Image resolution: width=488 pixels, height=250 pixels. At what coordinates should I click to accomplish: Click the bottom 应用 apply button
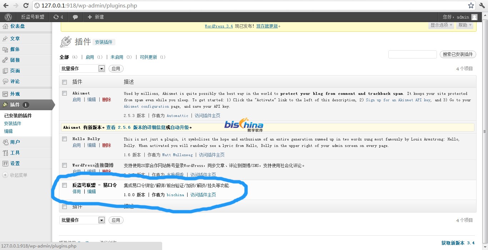[x=116, y=220]
